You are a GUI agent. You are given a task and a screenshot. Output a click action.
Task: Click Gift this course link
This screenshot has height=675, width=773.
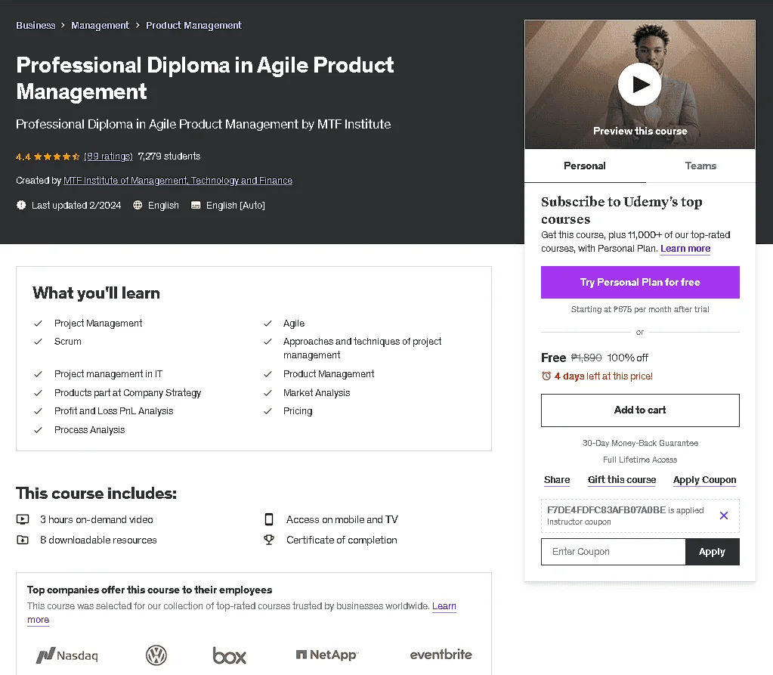(x=622, y=480)
